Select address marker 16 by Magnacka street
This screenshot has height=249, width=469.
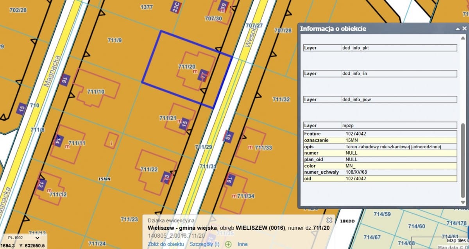pos(64,80)
